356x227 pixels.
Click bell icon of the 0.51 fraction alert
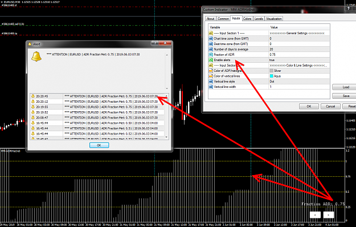click(x=33, y=128)
